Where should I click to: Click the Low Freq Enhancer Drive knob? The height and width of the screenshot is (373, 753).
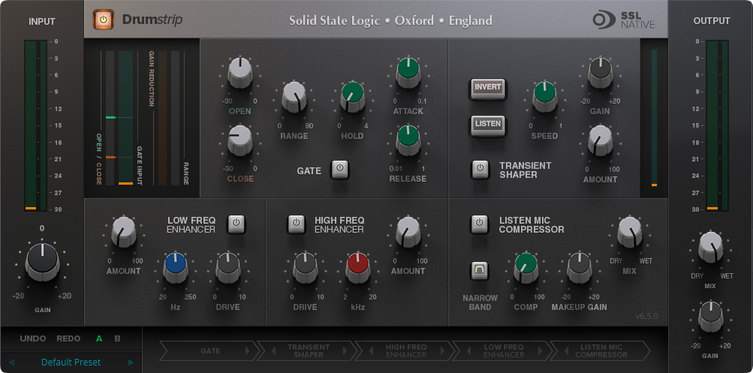point(228,268)
